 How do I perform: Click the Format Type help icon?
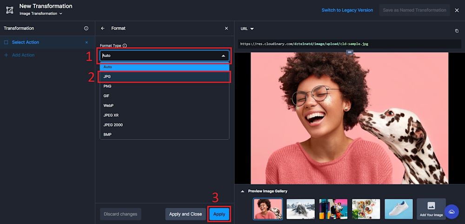[125, 46]
